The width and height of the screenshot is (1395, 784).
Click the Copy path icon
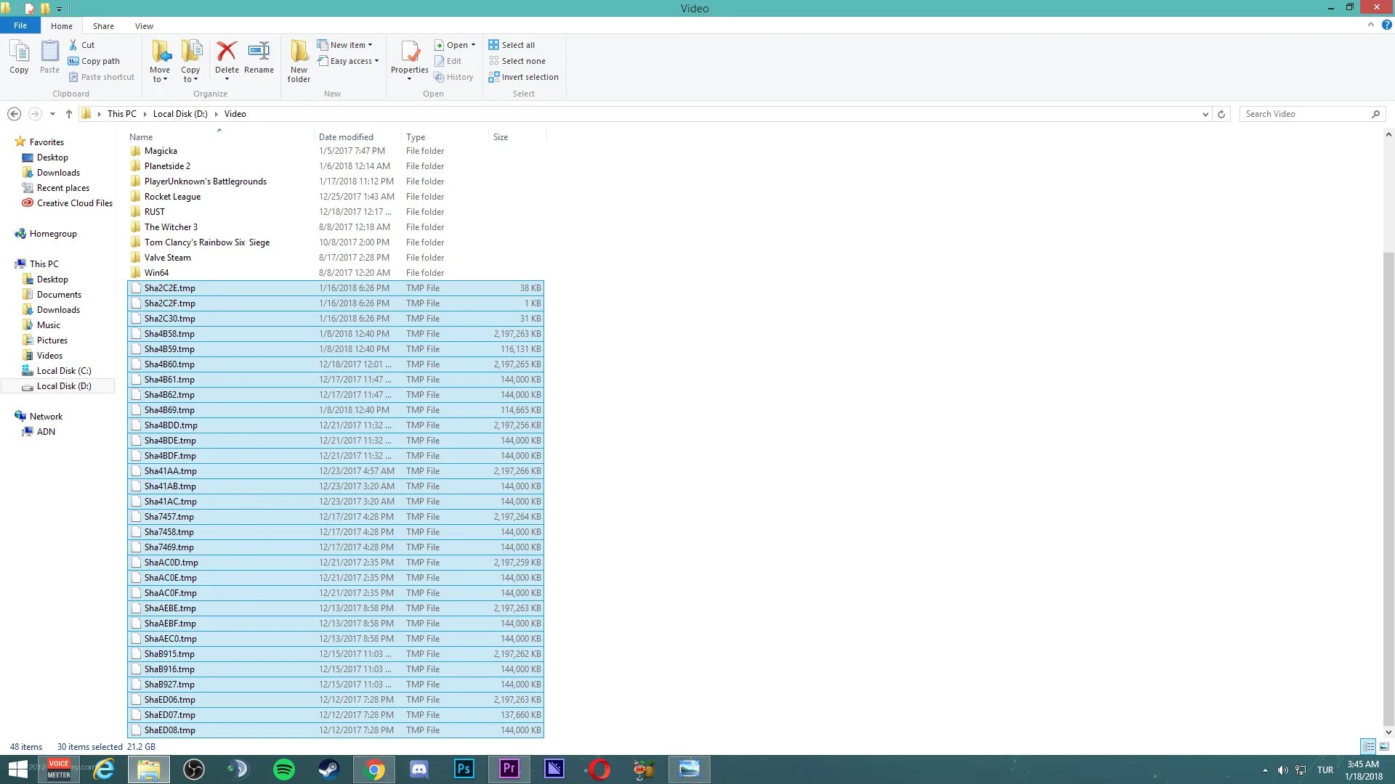pos(73,61)
